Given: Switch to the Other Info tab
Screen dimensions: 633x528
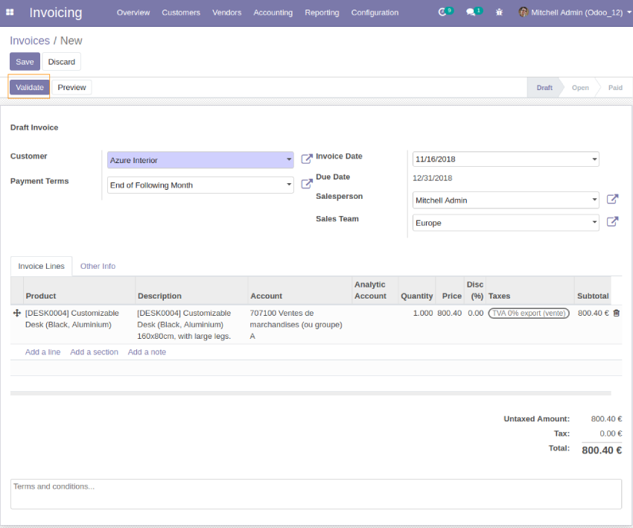Looking at the screenshot, I should pyautogui.click(x=98, y=266).
